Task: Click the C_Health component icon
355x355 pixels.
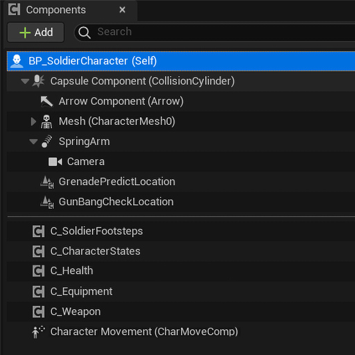Action: pos(38,271)
